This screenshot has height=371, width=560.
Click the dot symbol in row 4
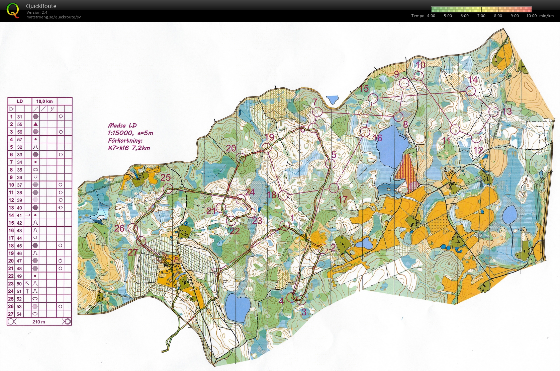click(35, 139)
